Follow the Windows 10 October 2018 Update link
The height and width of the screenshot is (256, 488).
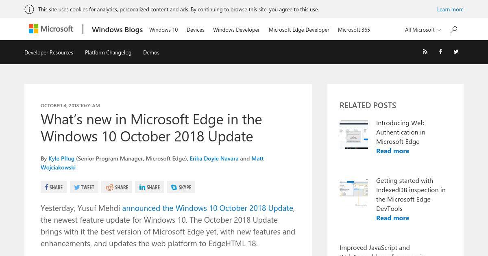point(208,208)
